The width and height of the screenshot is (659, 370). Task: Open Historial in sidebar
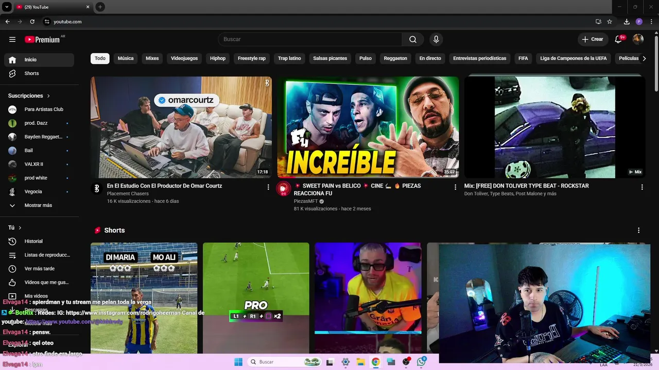pos(39,241)
